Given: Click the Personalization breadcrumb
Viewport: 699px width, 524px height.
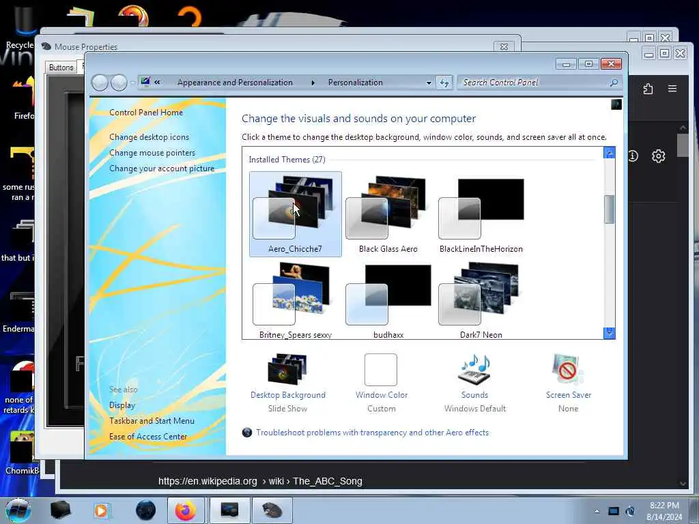Looking at the screenshot, I should [x=355, y=83].
